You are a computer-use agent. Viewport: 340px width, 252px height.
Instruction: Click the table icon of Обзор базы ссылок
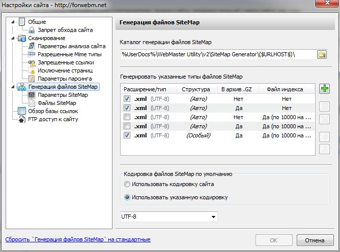point(22,111)
